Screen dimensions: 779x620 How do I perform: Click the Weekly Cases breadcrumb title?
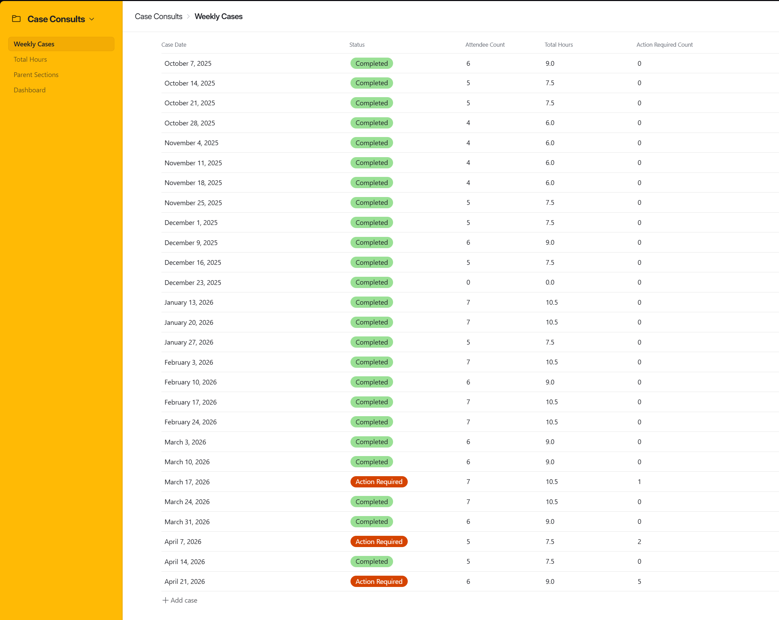[x=219, y=17]
